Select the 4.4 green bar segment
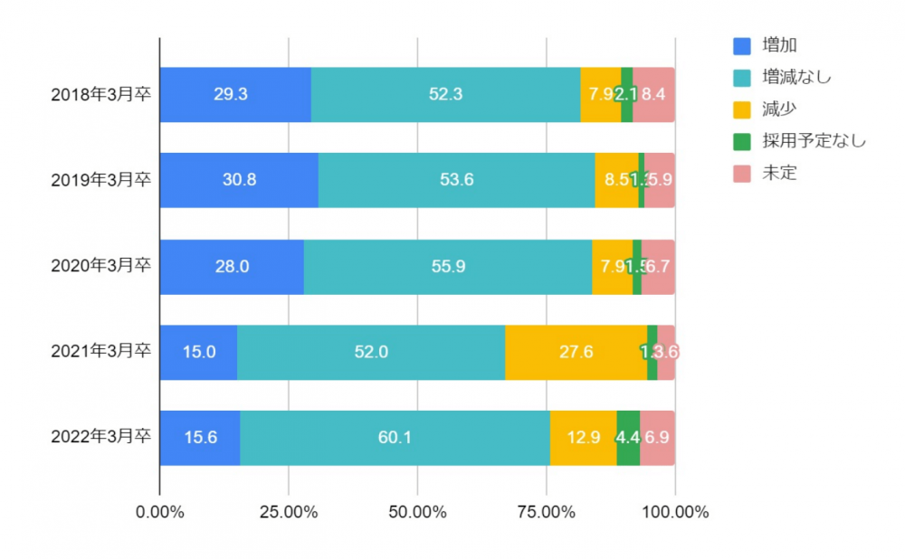905x559 pixels. point(628,438)
